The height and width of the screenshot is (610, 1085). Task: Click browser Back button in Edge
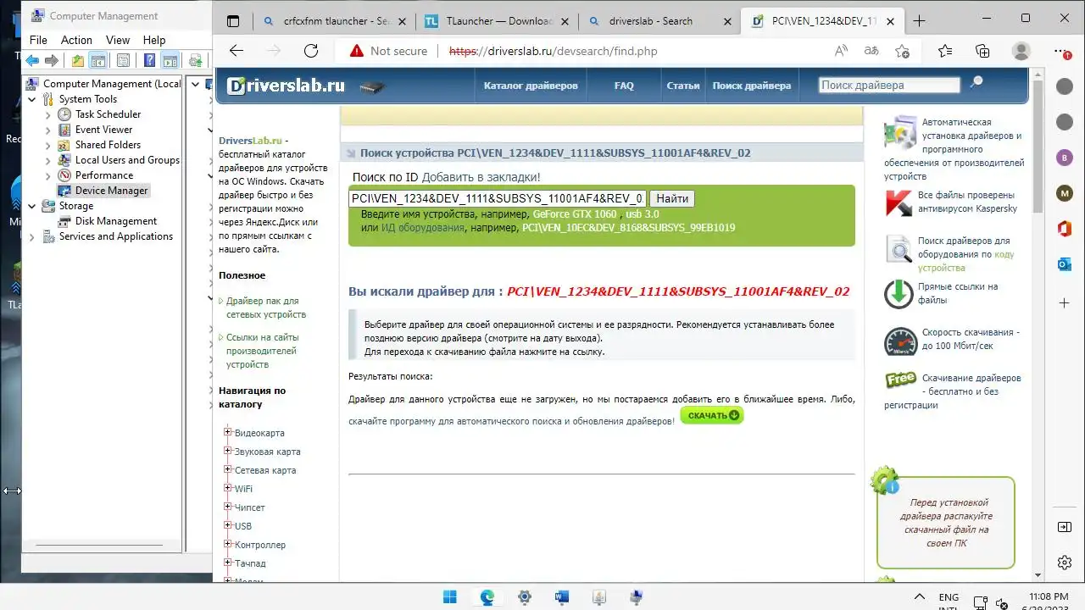[x=236, y=51]
